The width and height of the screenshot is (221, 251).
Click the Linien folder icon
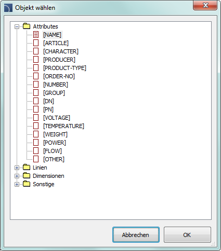[x=27, y=168]
